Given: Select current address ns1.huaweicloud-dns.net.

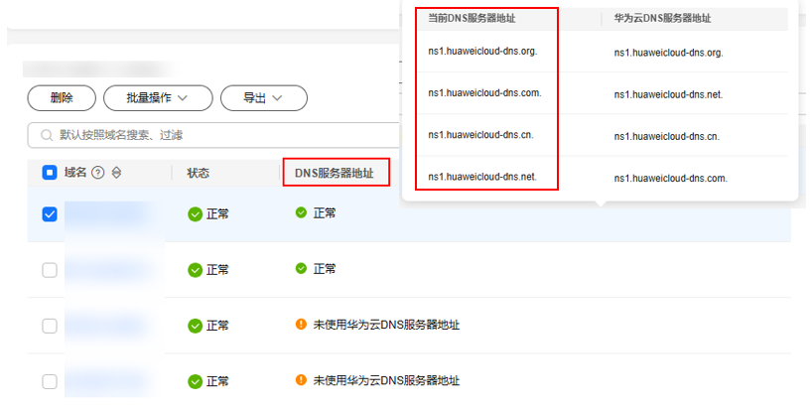Looking at the screenshot, I should [482, 177].
